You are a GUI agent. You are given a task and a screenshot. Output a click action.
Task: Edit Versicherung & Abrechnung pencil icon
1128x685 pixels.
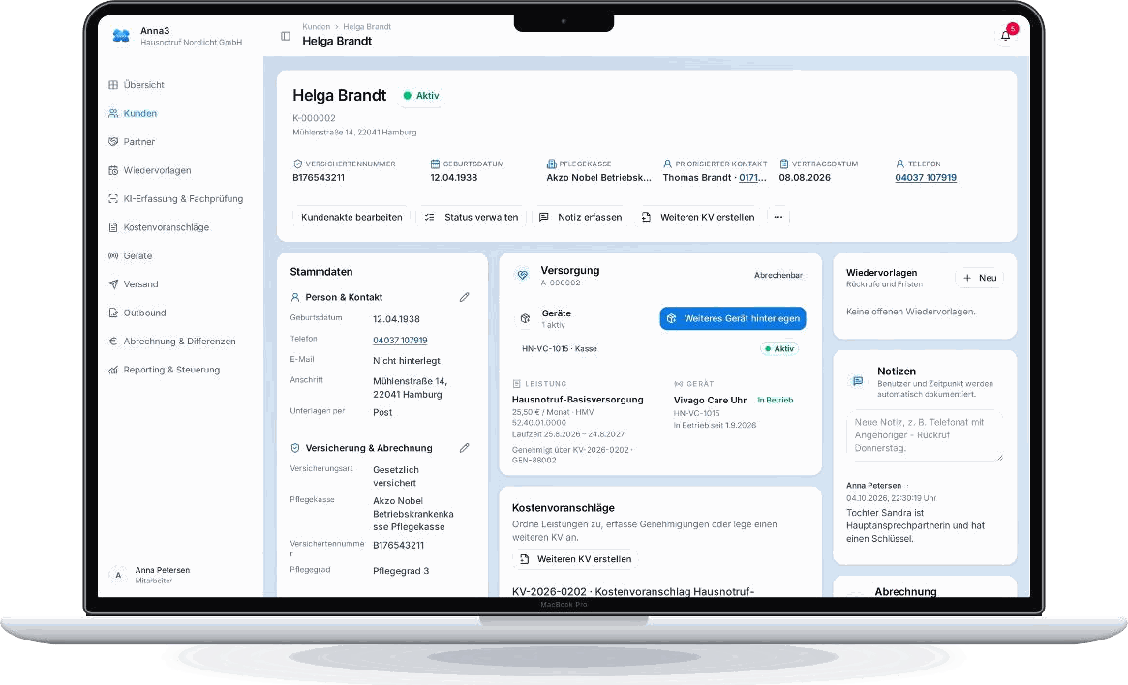click(x=464, y=448)
